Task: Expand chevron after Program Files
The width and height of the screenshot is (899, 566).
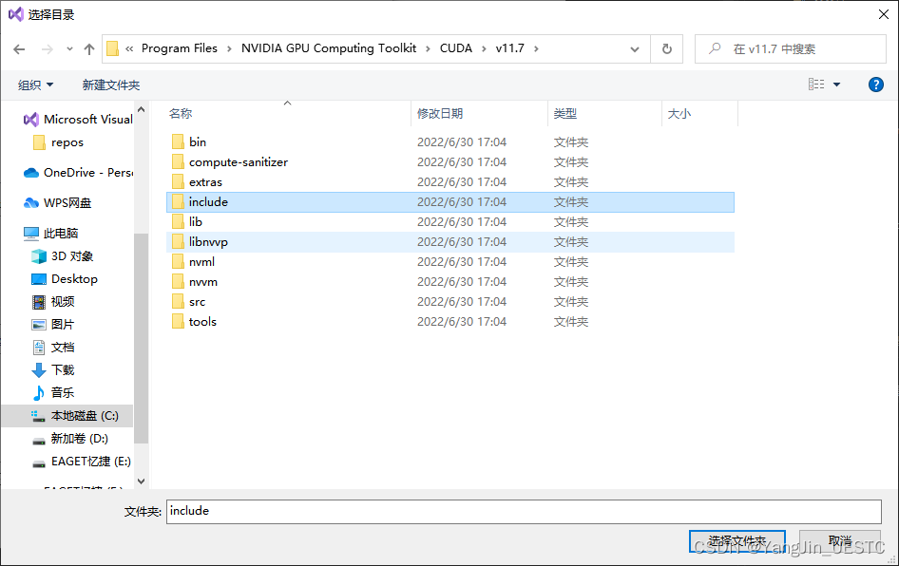Action: (229, 49)
